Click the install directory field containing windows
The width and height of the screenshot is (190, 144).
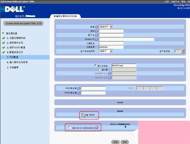point(111,47)
